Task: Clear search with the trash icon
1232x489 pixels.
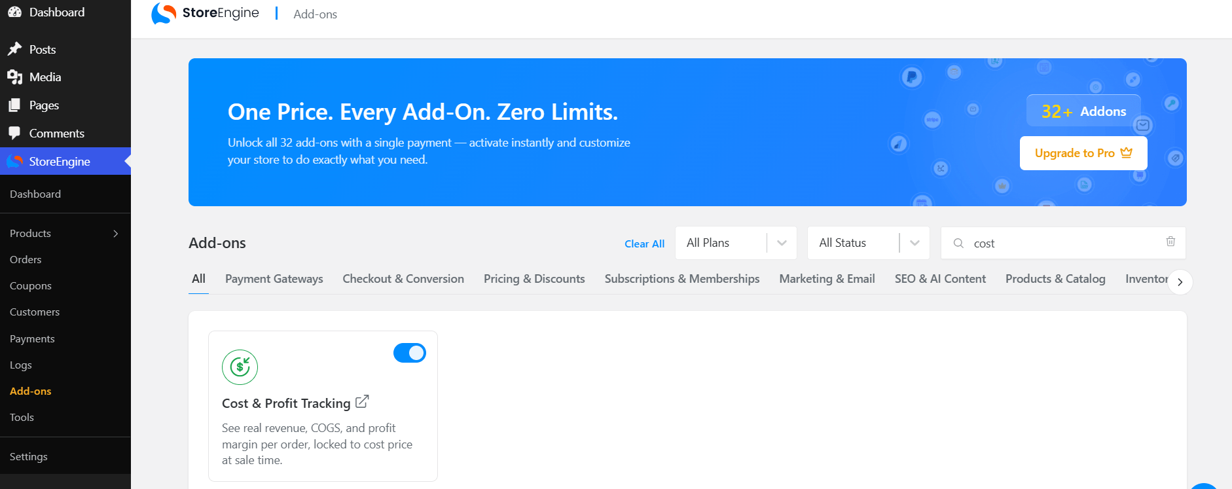Action: 1170,242
